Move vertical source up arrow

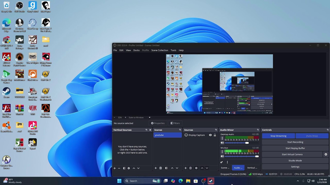(x=134, y=168)
